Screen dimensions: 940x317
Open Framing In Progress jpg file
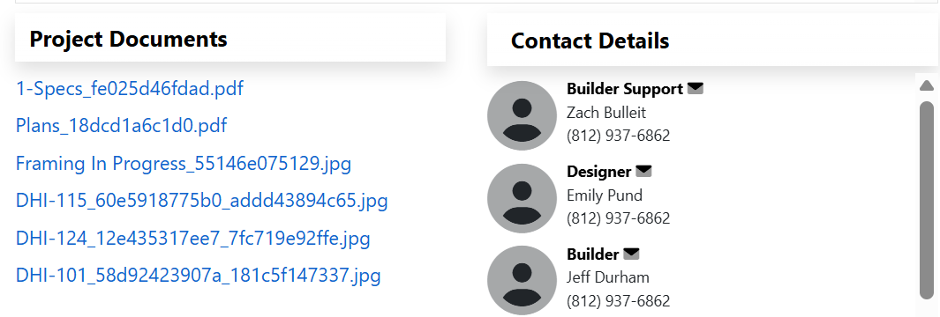(x=184, y=164)
